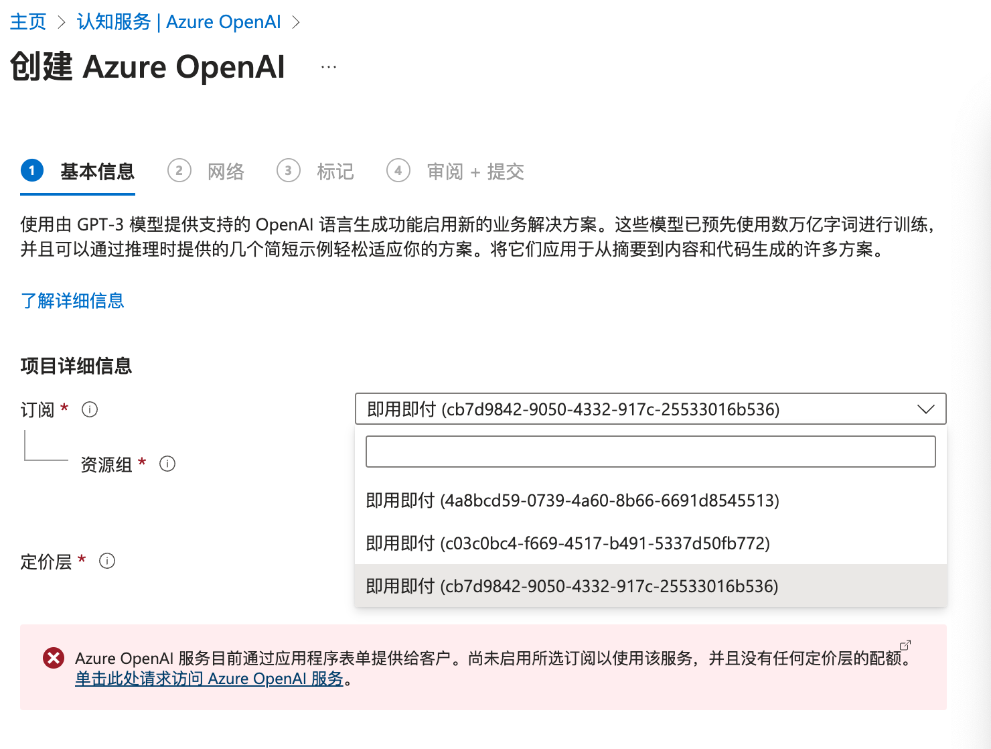991x749 pixels.
Task: Show the info tooltip for 资源组
Action: 167,464
